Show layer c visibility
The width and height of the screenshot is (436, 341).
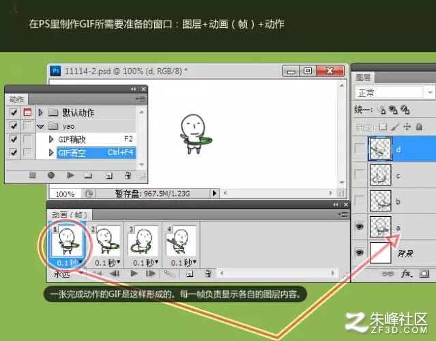tap(360, 175)
